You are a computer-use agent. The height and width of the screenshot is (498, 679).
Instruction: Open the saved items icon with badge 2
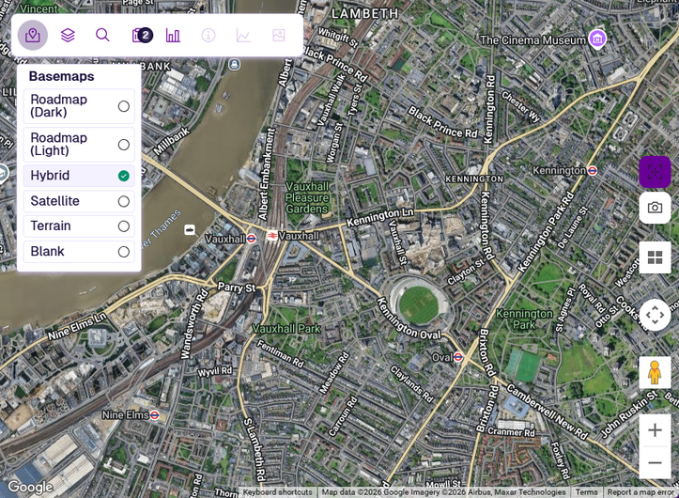click(142, 35)
